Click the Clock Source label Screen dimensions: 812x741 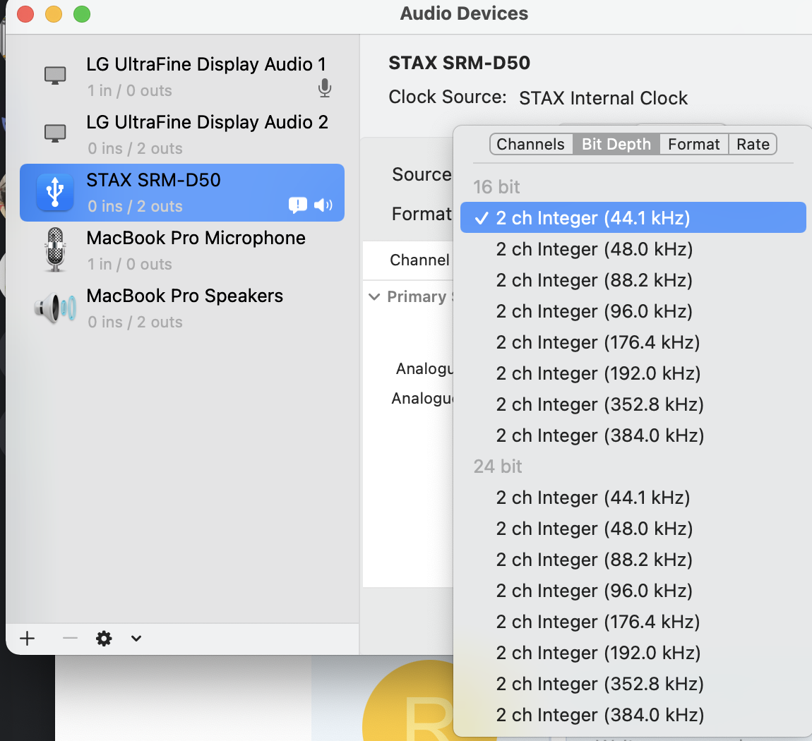click(x=448, y=97)
